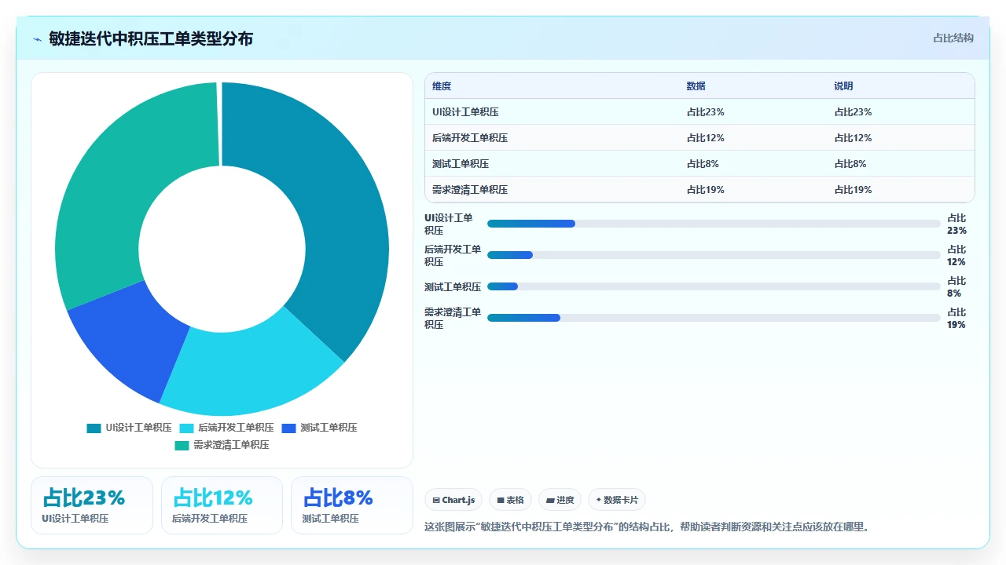
Task: Toggle UI设计工单积压 legend color swatch
Action: click(94, 428)
